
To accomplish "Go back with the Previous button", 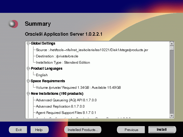I will point(131,130).
